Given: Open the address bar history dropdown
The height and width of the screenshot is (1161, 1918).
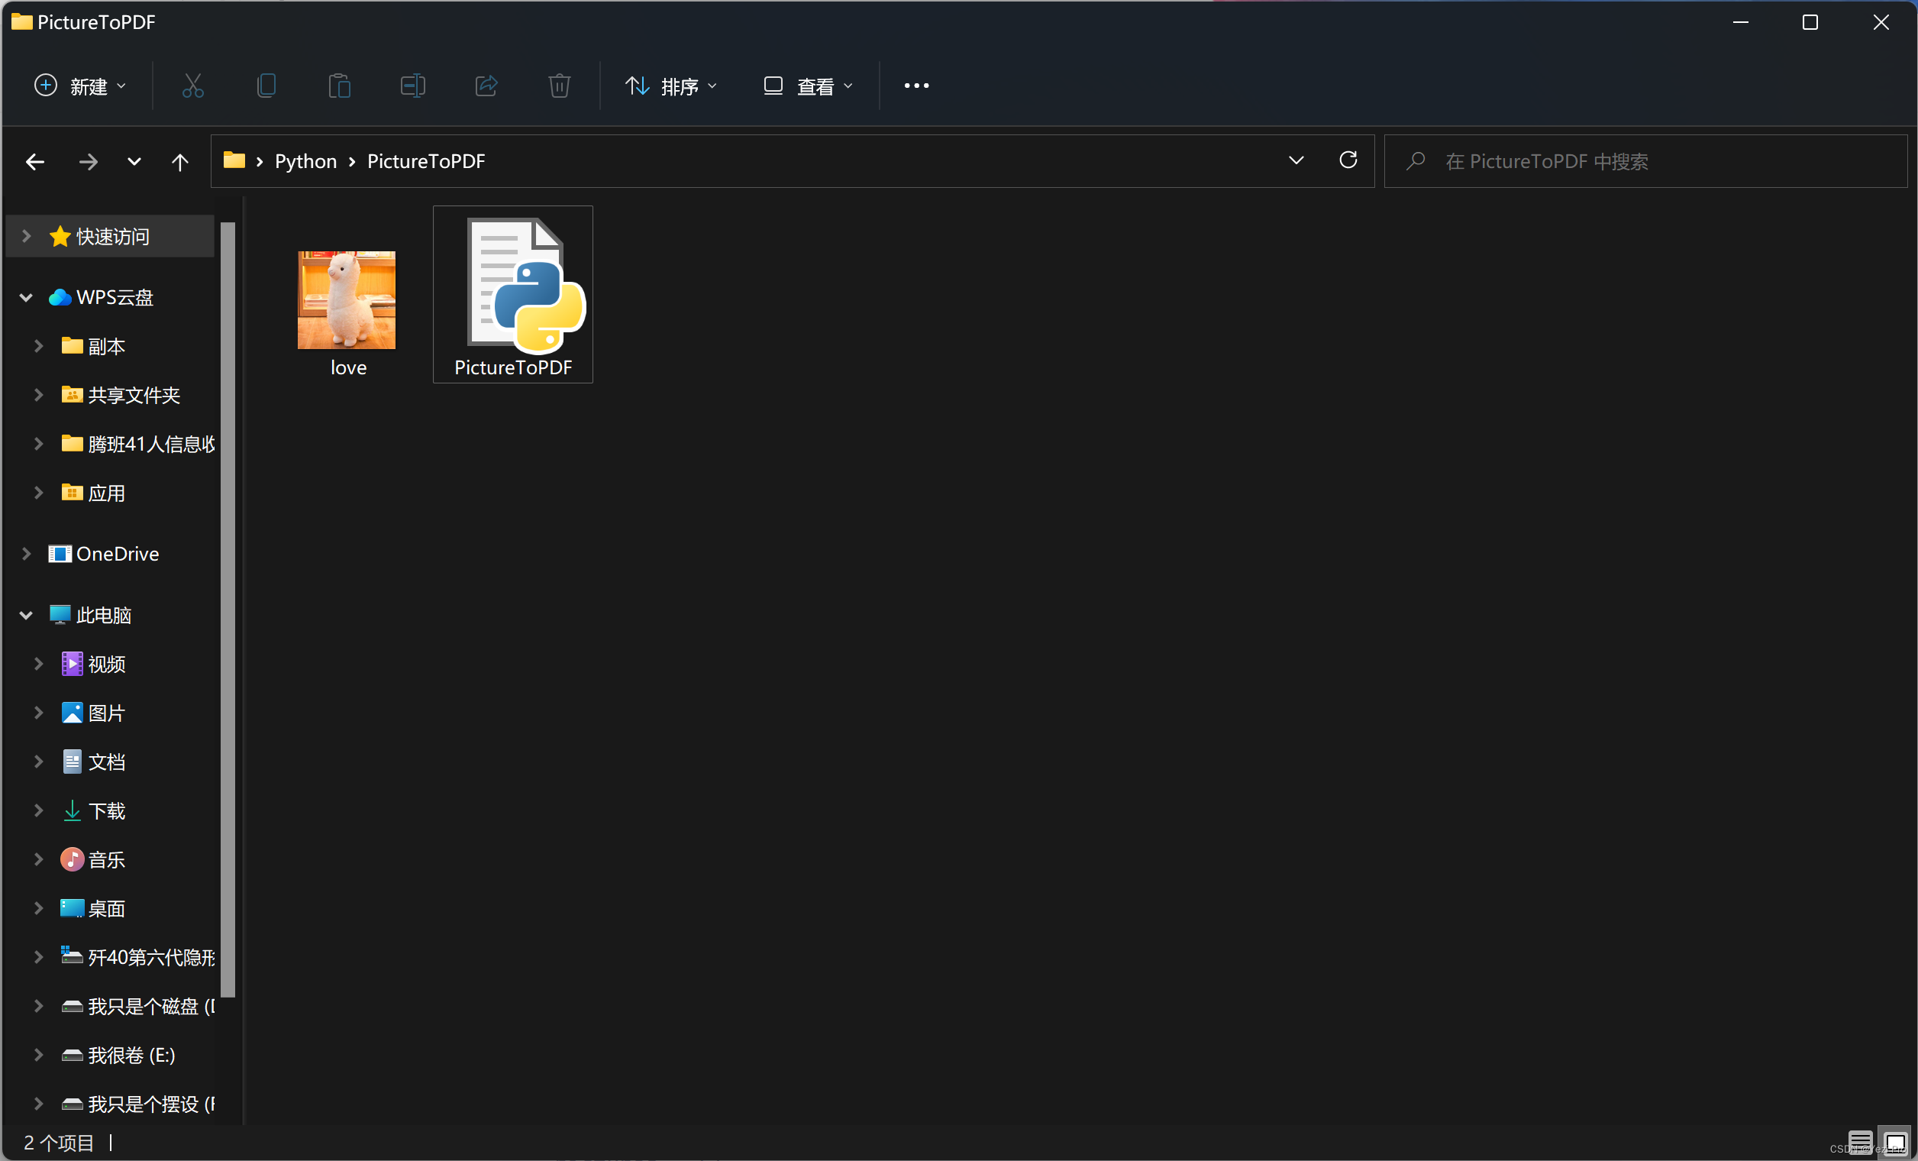Looking at the screenshot, I should coord(1296,160).
